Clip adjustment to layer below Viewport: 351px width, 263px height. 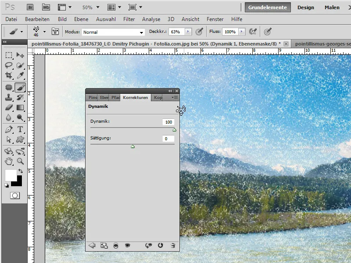[116, 245]
